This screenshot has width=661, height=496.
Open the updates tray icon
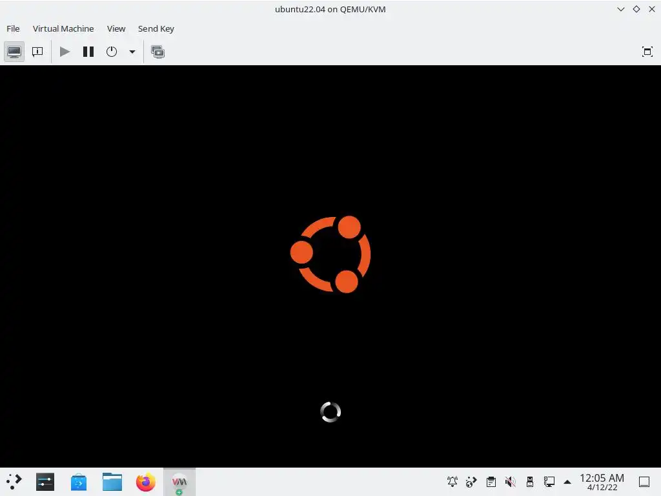tap(471, 481)
